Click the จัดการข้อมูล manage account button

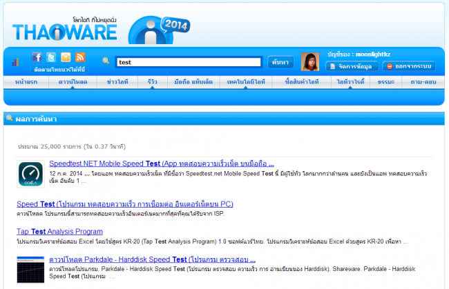pos(352,66)
